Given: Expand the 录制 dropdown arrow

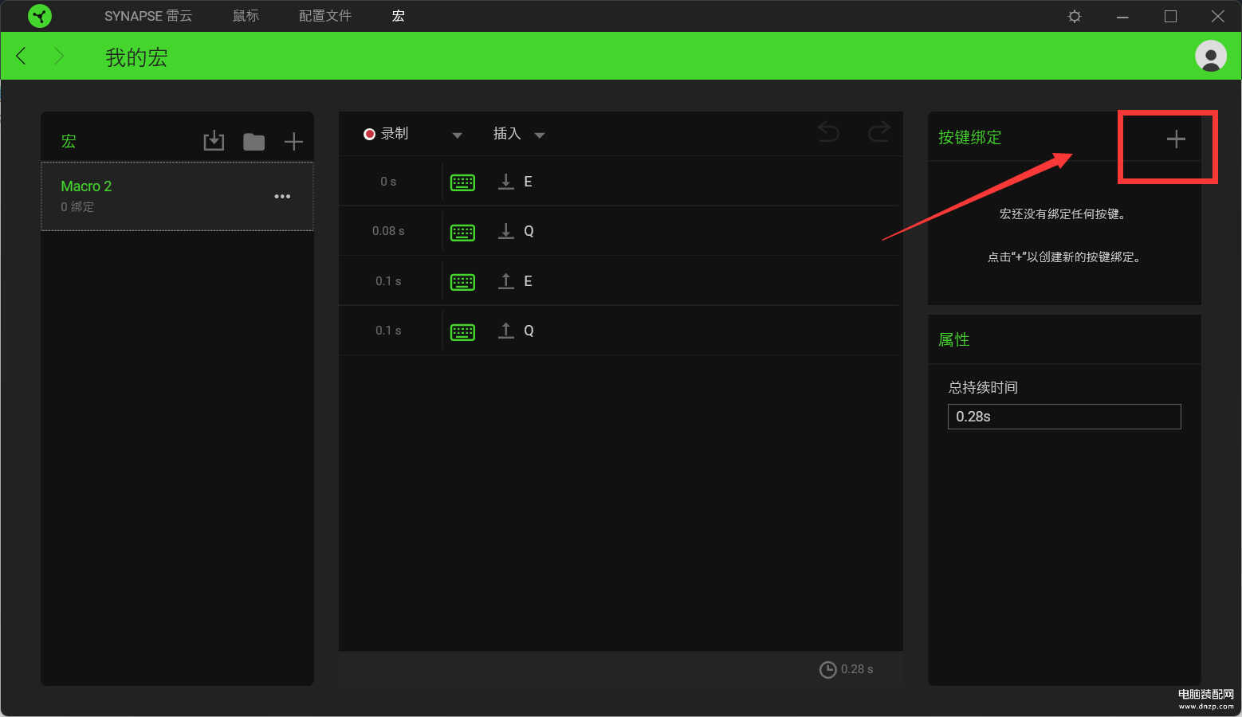Looking at the screenshot, I should [x=457, y=135].
